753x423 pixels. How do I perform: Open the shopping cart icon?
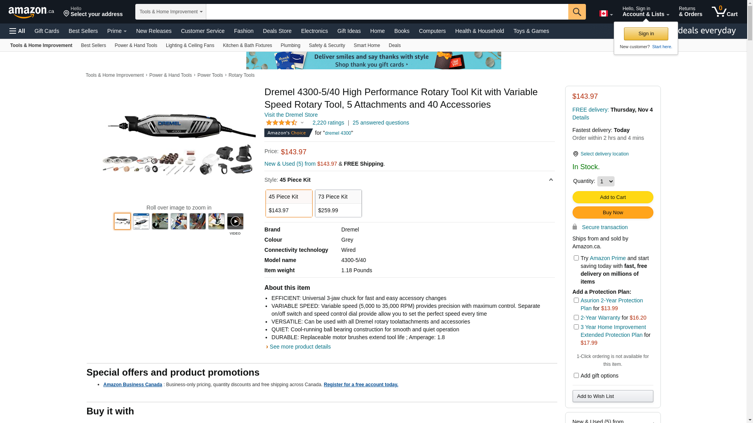pyautogui.click(x=724, y=12)
